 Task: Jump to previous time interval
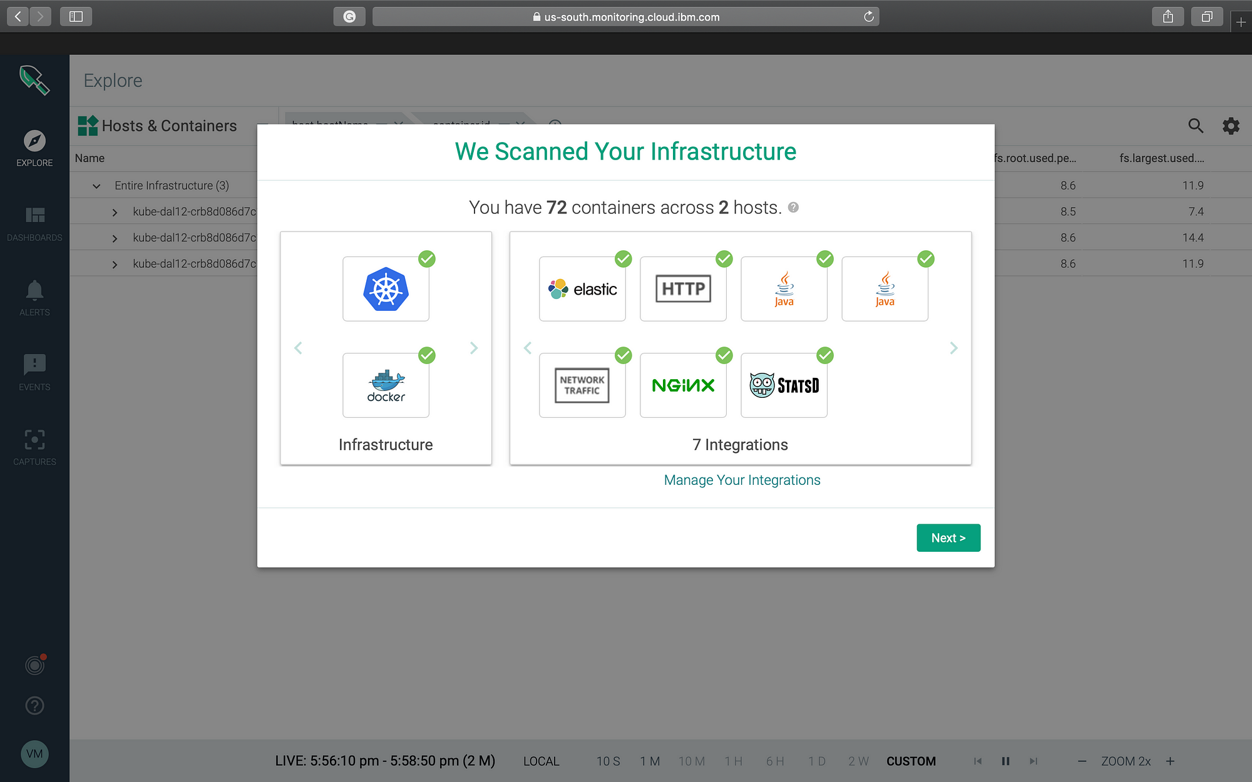(x=978, y=761)
